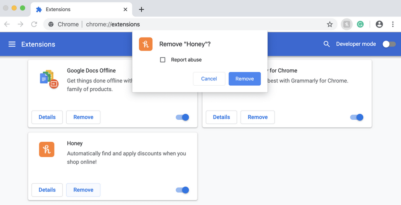Toggle Developer mode switch

[x=389, y=44]
